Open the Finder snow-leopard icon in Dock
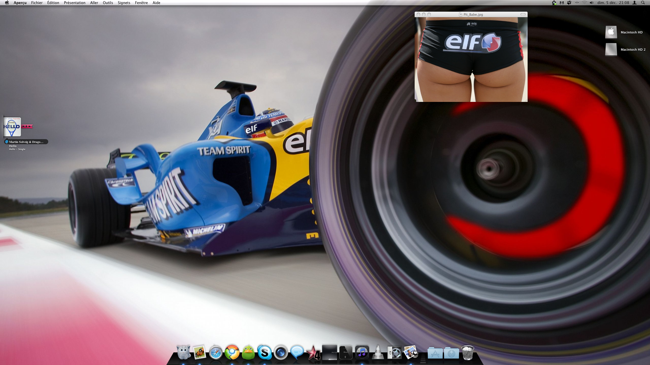650x365 pixels. pyautogui.click(x=183, y=352)
